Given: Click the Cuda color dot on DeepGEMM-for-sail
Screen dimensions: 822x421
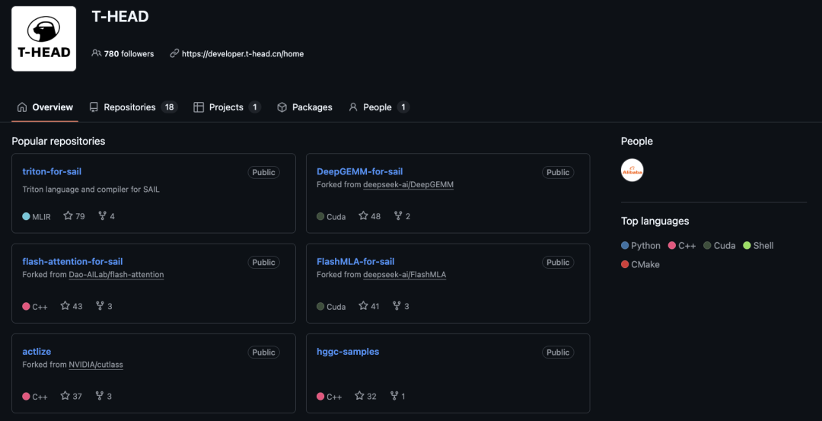Looking at the screenshot, I should pos(320,216).
